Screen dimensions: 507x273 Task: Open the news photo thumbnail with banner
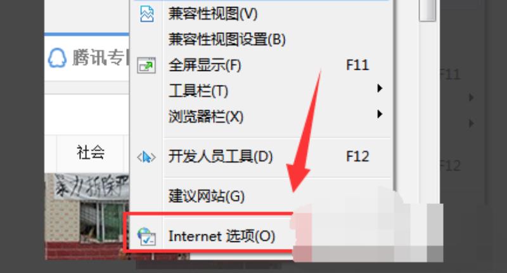click(87, 217)
